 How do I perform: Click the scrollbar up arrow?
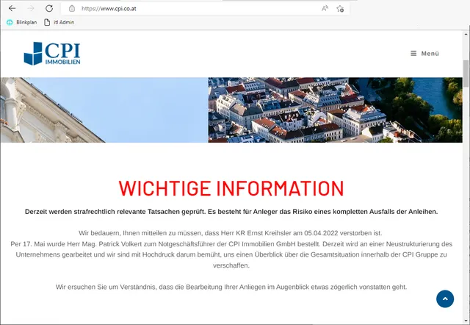(466, 35)
